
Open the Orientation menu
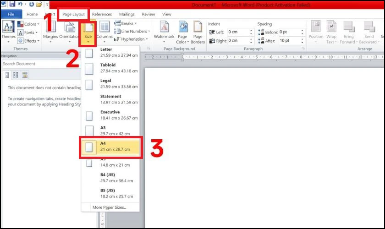pyautogui.click(x=69, y=32)
